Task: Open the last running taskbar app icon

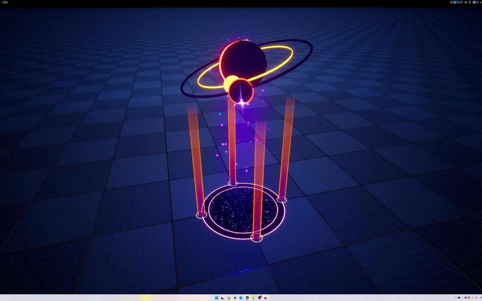Action: click(x=266, y=298)
